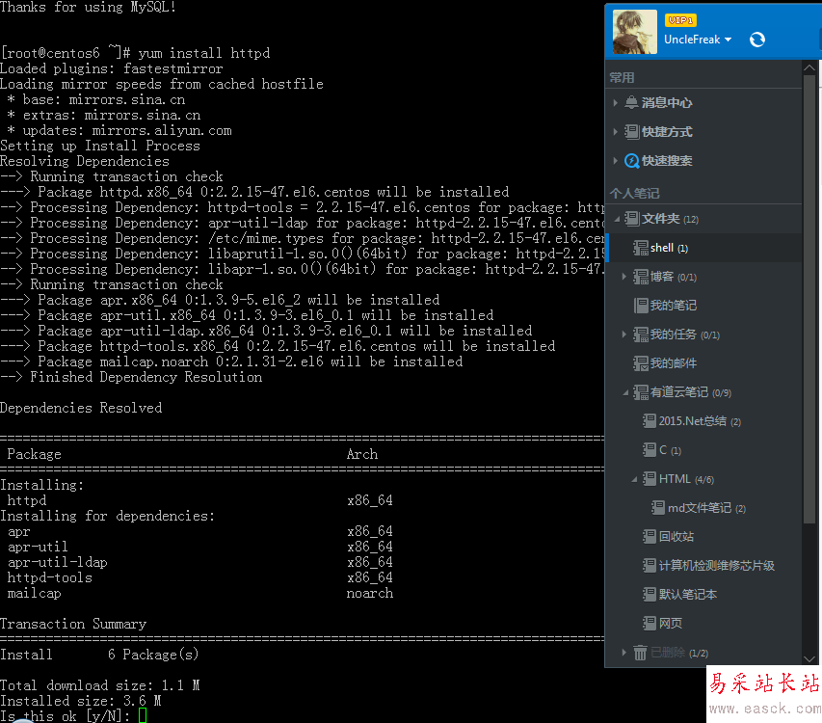Viewport: 822px width, 723px height.
Task: Open 计算机检测维修芯片级 notebook
Action: [717, 565]
